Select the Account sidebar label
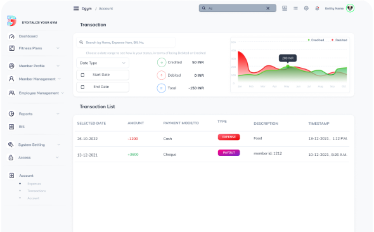Image resolution: width=374 pixels, height=232 pixels. [x=26, y=176]
